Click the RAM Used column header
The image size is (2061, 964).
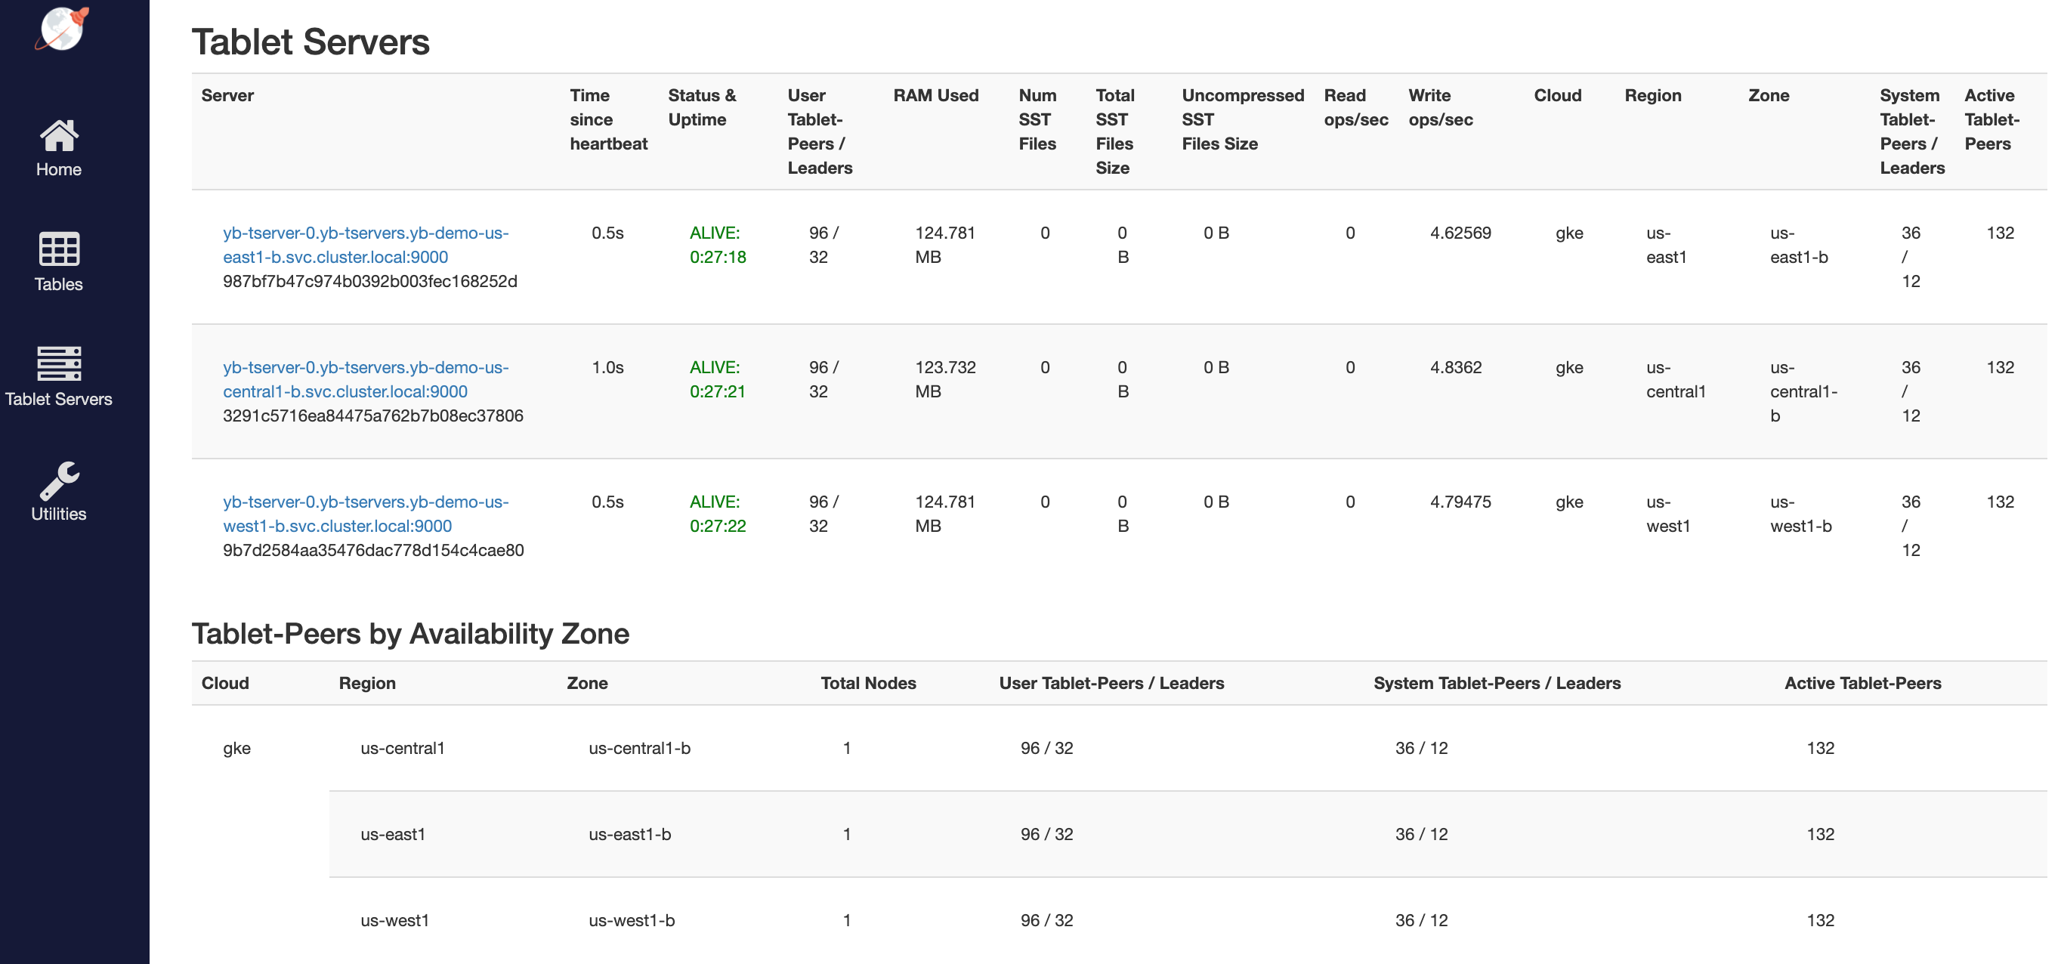(x=935, y=95)
